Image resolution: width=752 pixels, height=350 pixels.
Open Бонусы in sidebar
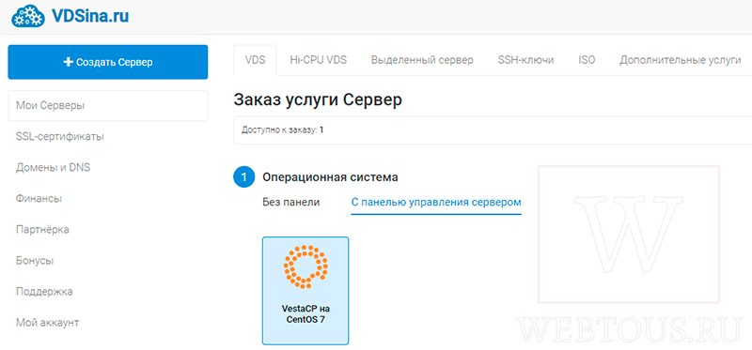35,261
